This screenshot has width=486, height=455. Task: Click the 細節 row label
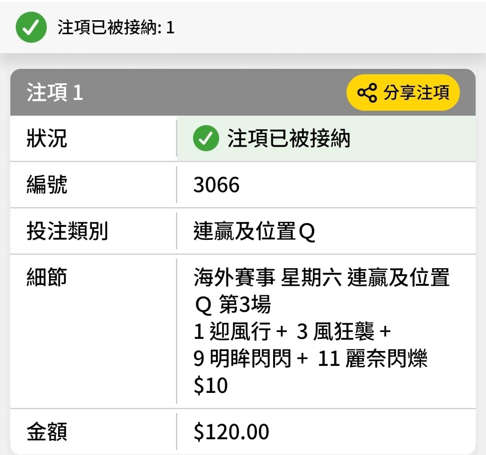point(47,277)
